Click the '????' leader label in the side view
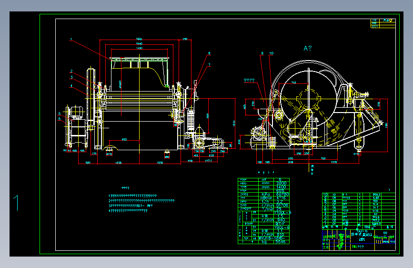 [249, 81]
